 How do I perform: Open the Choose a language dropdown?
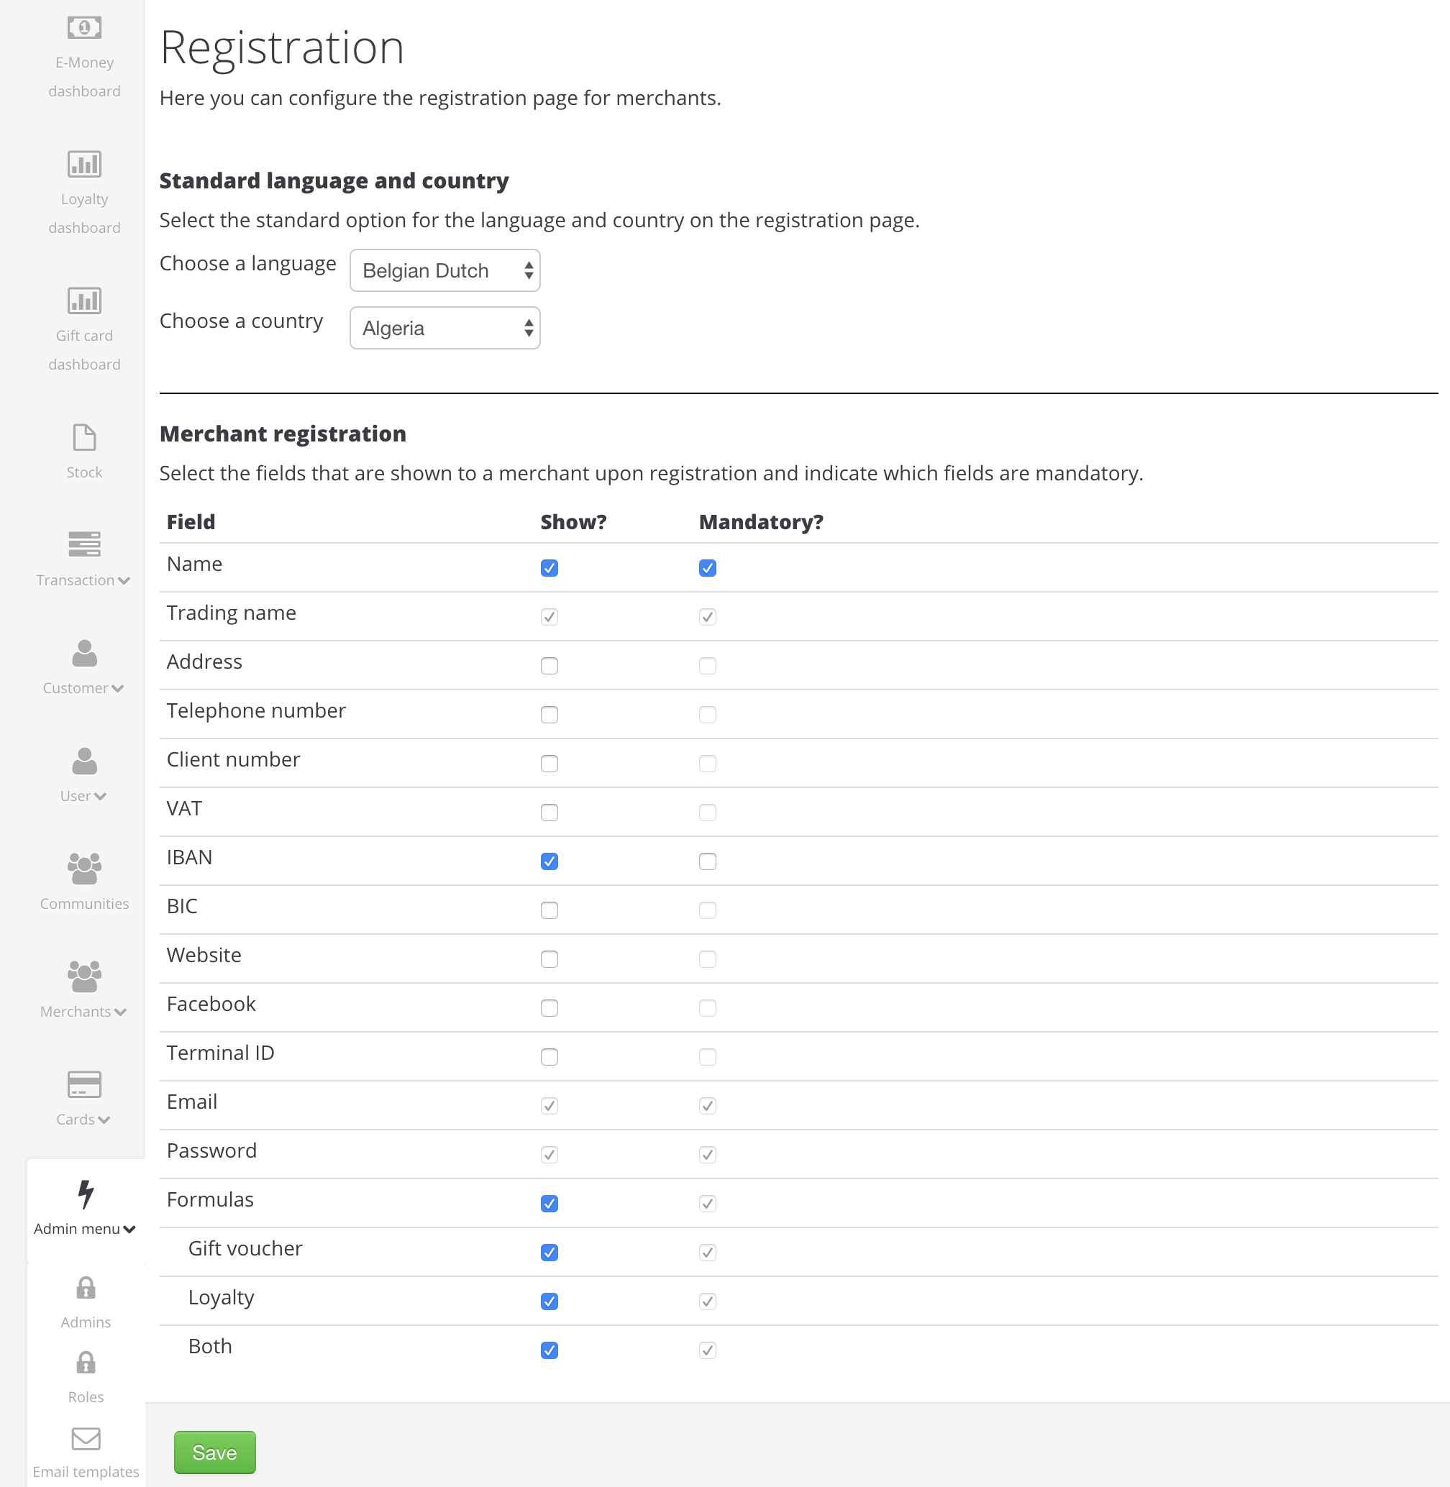point(444,270)
